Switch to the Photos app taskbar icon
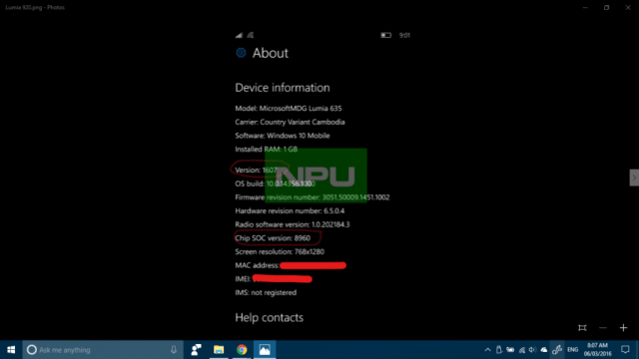This screenshot has width=639, height=359. pyautogui.click(x=265, y=350)
